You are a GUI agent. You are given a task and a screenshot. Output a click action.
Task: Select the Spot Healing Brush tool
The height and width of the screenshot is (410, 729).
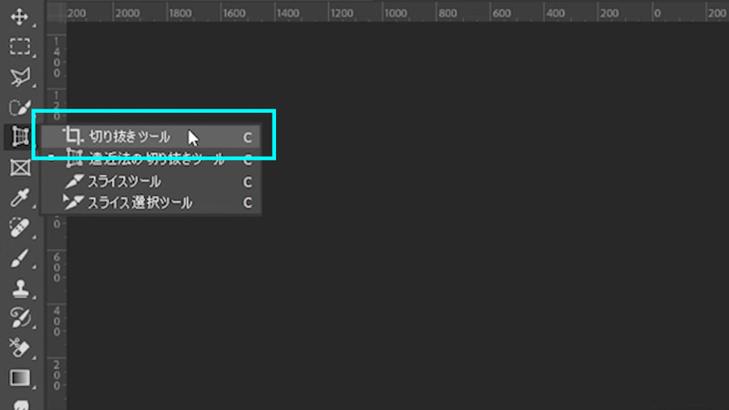pyautogui.click(x=19, y=228)
